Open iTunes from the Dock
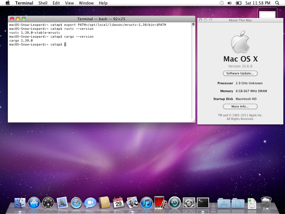This screenshot has height=214, width=285. pos(147,203)
